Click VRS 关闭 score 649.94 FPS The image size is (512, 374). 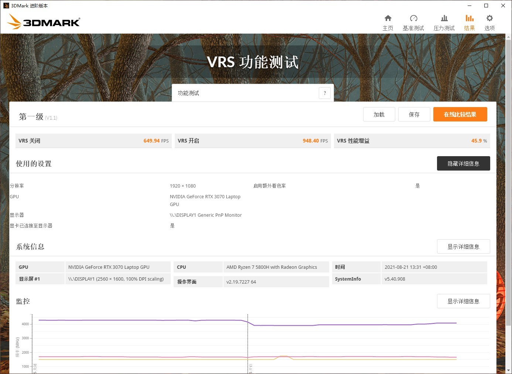click(x=156, y=141)
